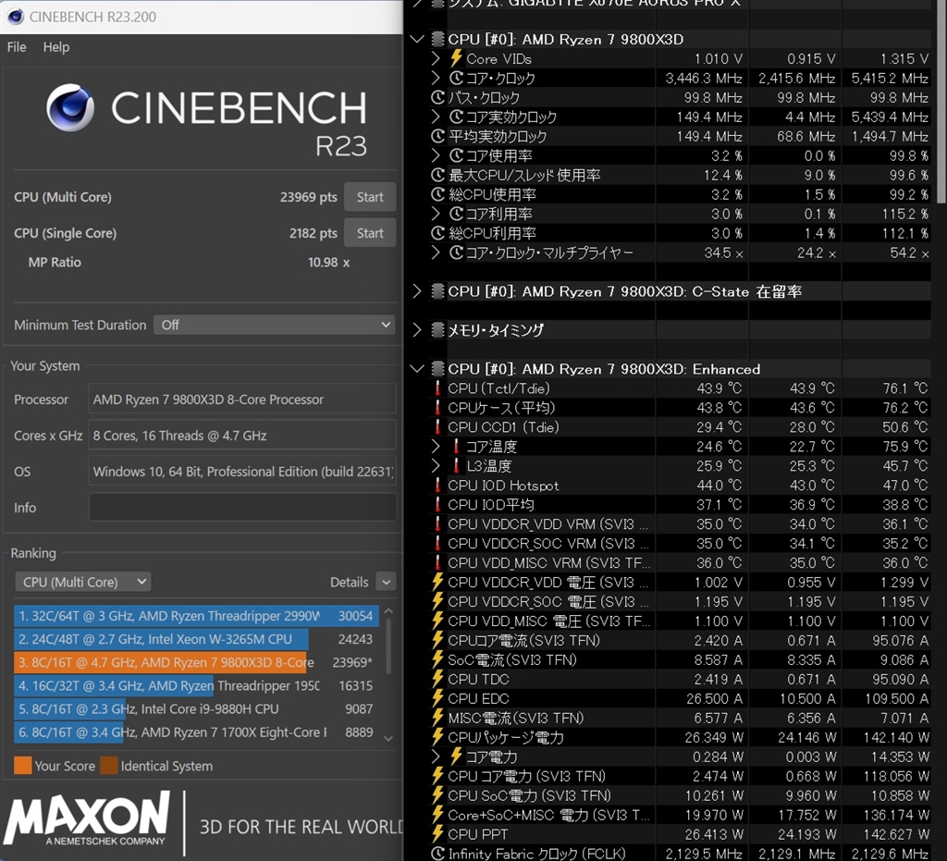This screenshot has width=947, height=861.
Task: Open the Minimum Test Duration dropdown
Action: click(274, 325)
